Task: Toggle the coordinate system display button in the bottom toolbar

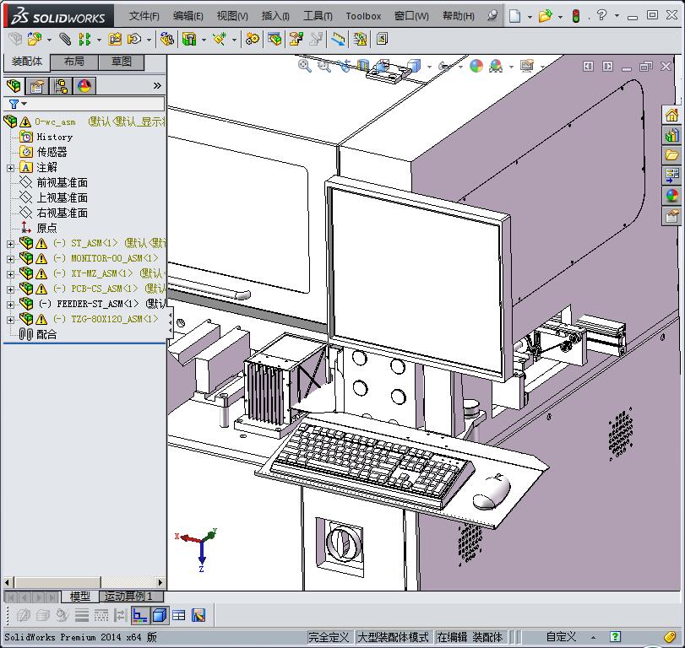Action: 140,616
